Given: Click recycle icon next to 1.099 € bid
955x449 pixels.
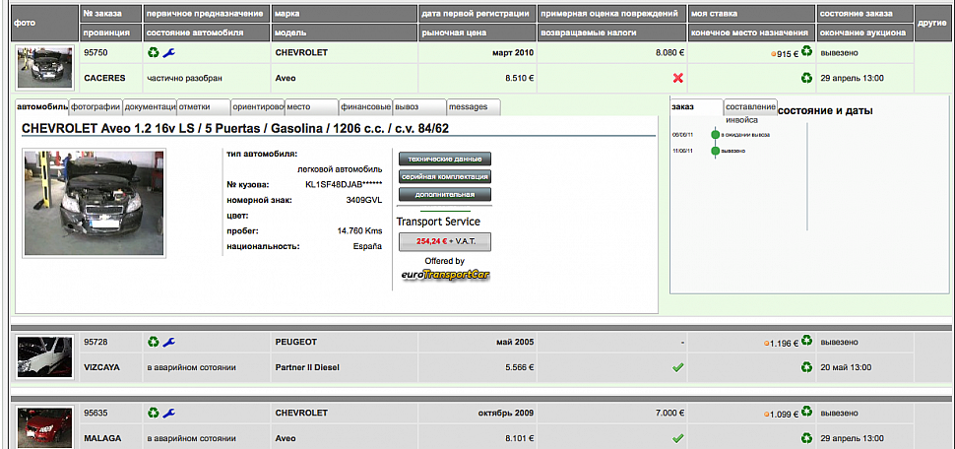Looking at the screenshot, I should tap(807, 412).
